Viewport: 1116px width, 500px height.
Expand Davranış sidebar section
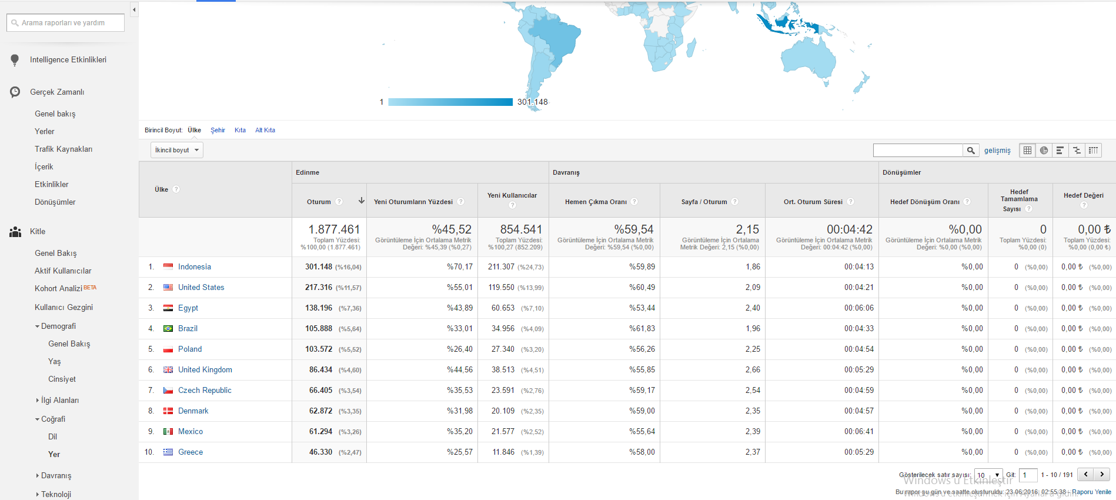(54, 475)
